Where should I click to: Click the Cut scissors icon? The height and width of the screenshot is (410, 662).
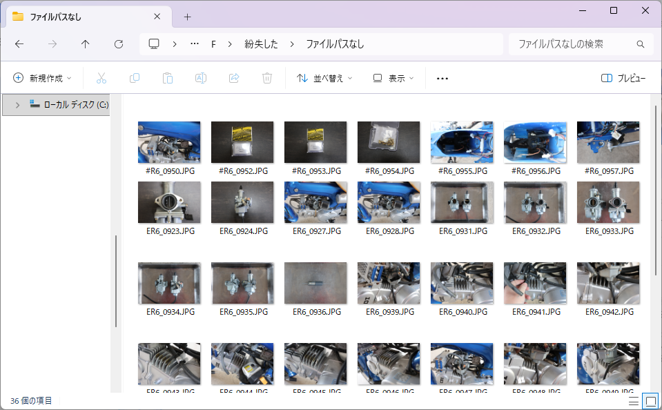pos(101,78)
